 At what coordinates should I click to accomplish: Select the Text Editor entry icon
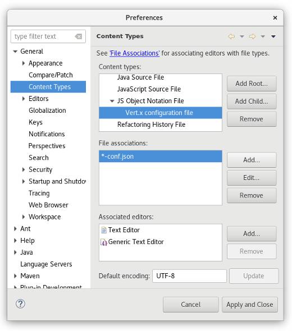(104, 230)
